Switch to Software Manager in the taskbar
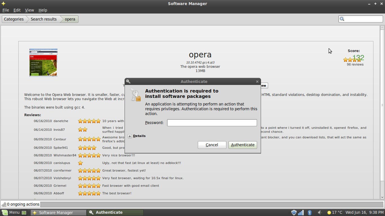385x216 pixels. pos(59,212)
